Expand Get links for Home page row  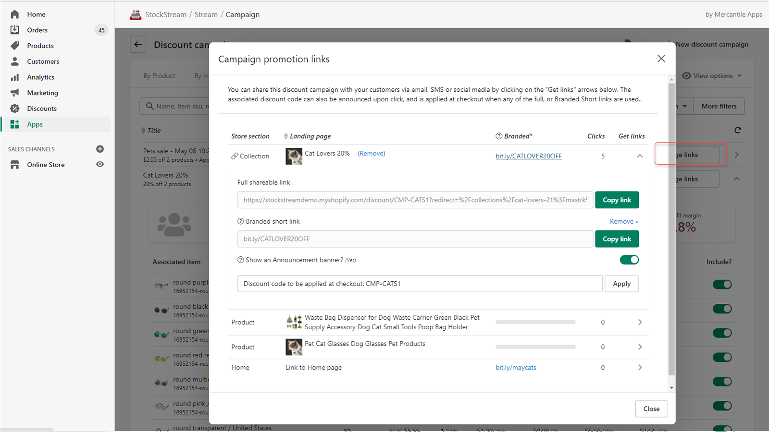(640, 367)
